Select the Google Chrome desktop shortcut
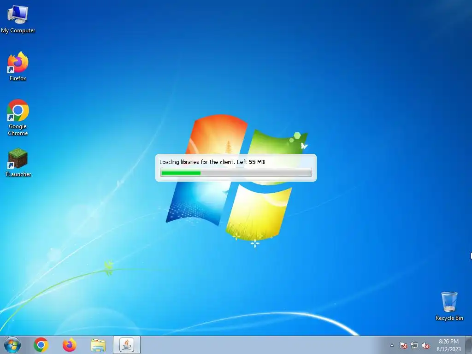Image resolution: width=472 pixels, height=354 pixels. pyautogui.click(x=18, y=118)
